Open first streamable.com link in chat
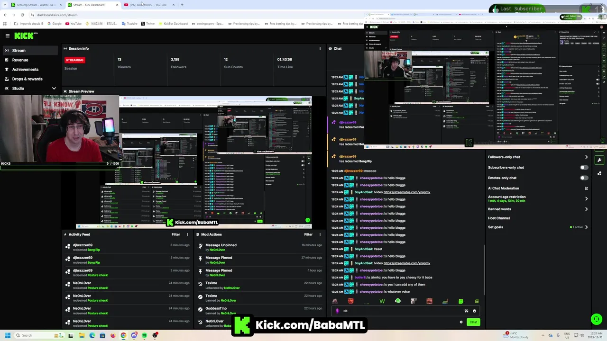This screenshot has height=341, width=607. (406, 192)
